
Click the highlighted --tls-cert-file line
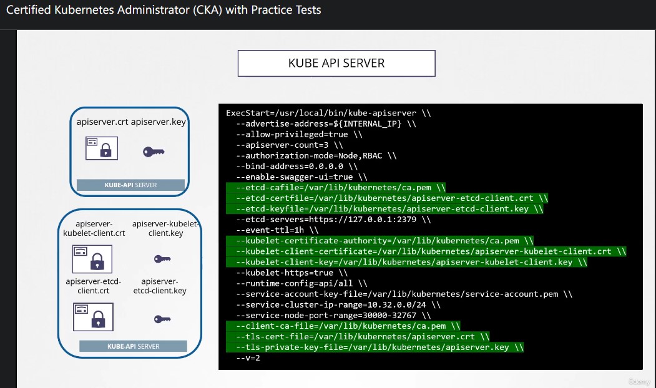click(x=358, y=337)
